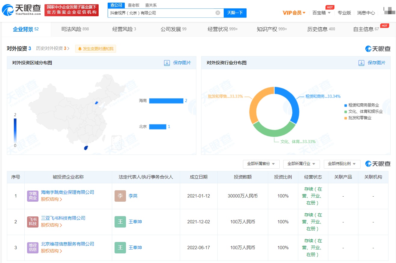Open the 全部持股比例 dropdown
This screenshot has height=263, width=396.
point(342,164)
